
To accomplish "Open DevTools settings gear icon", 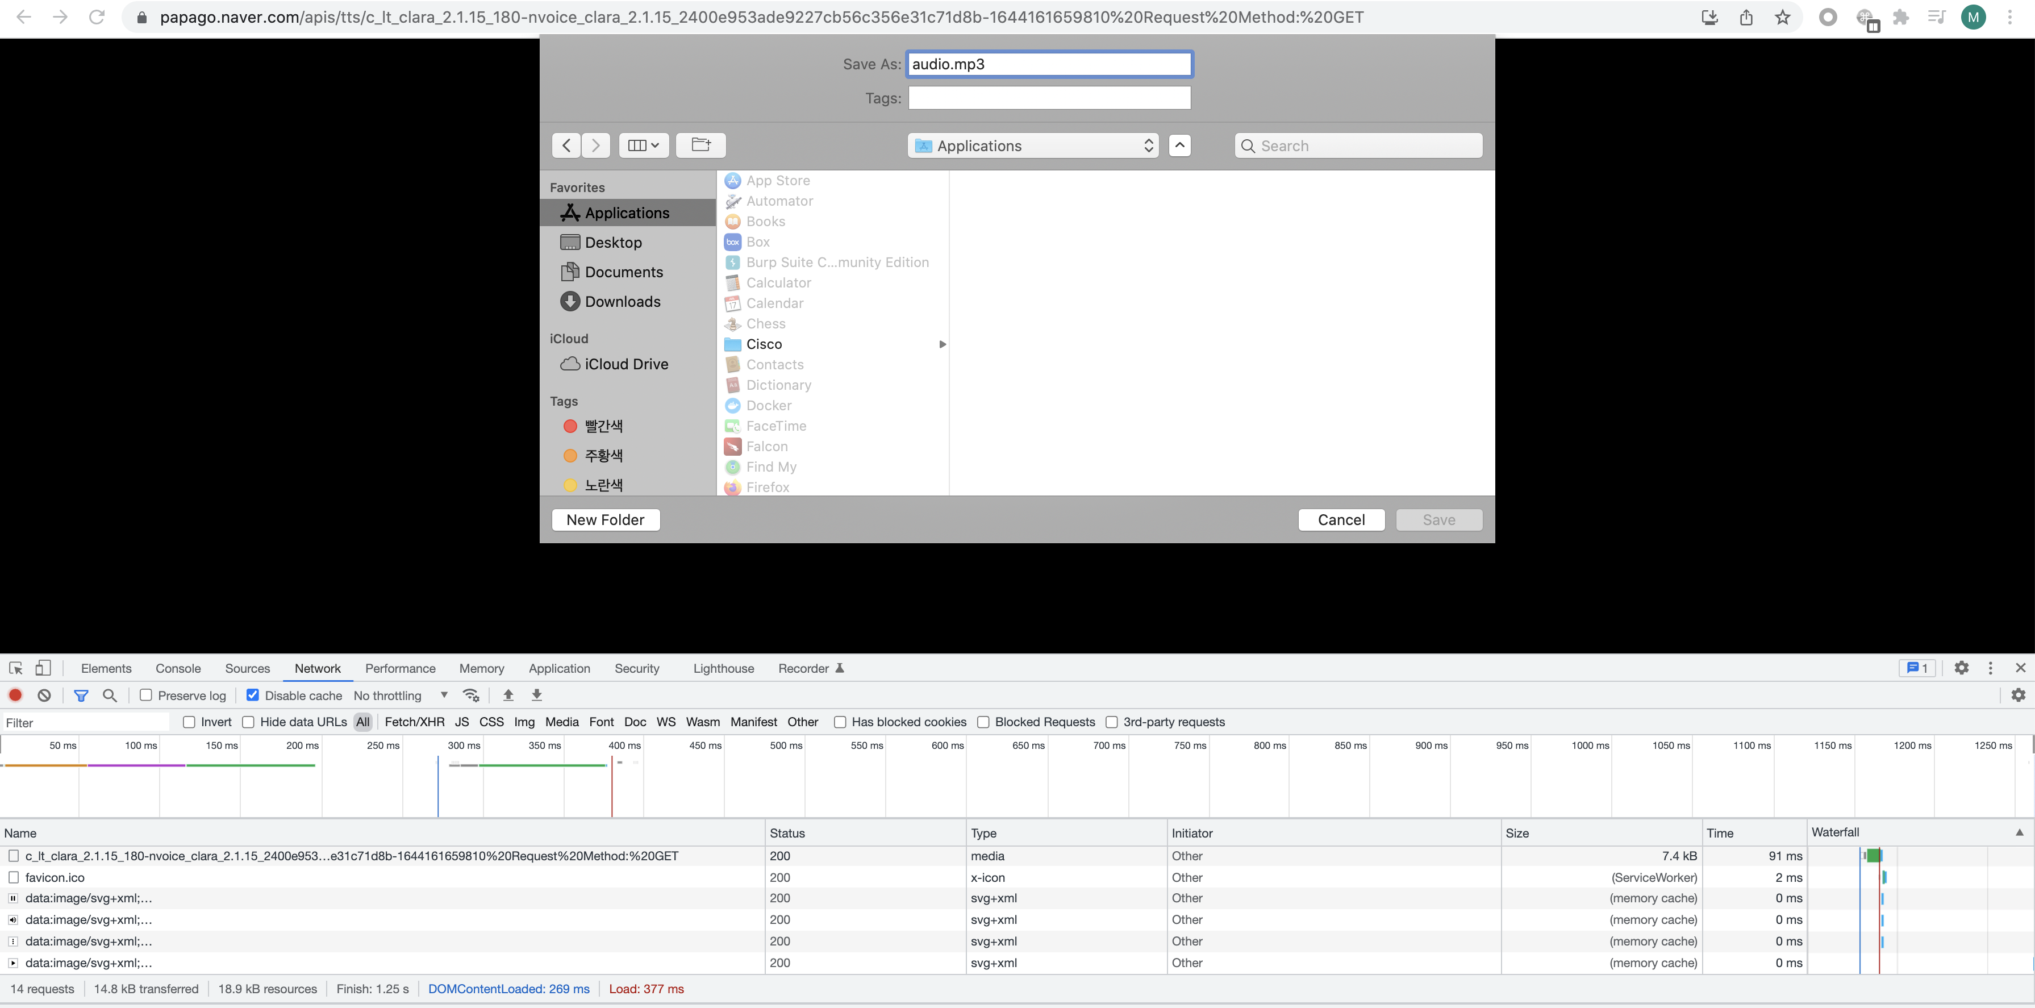I will coord(1962,668).
